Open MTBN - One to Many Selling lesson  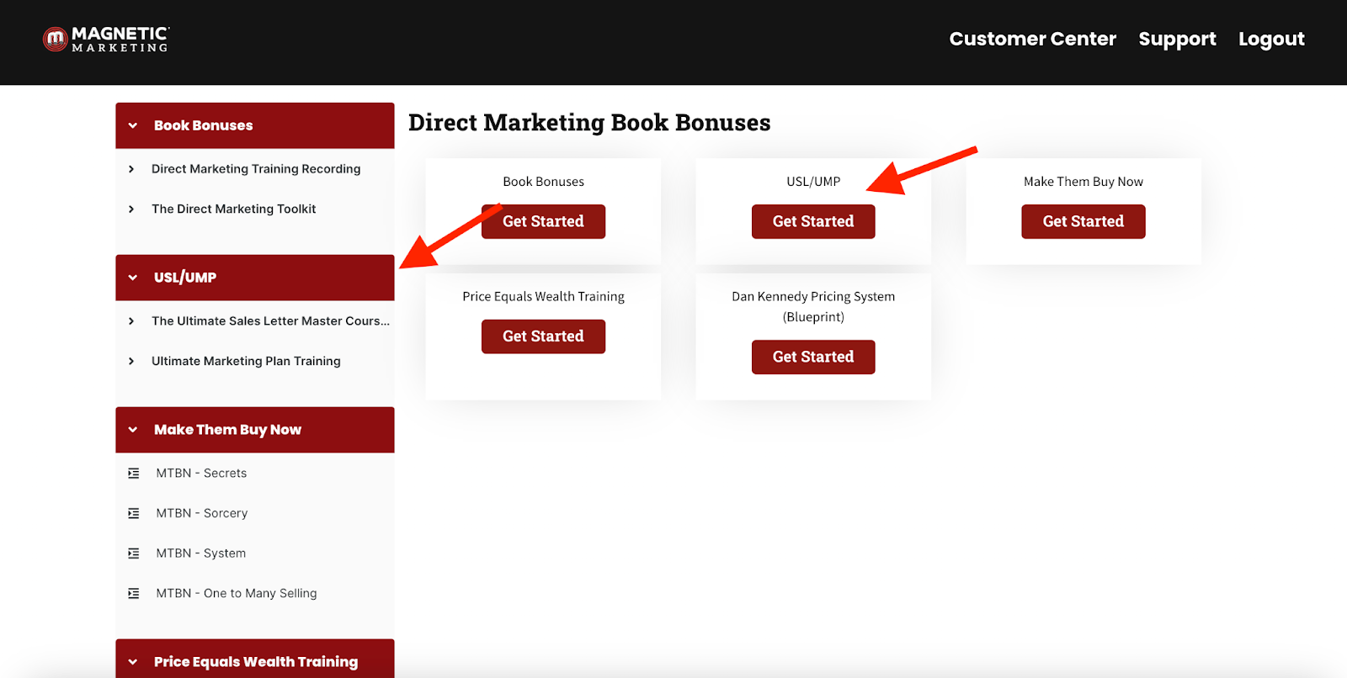click(237, 593)
